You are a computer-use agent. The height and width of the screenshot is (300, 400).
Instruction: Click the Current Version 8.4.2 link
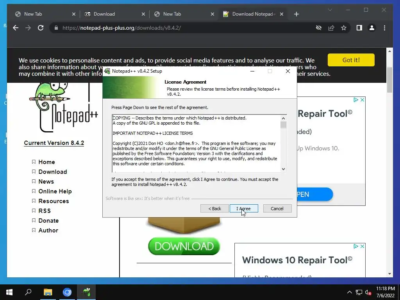point(54,143)
